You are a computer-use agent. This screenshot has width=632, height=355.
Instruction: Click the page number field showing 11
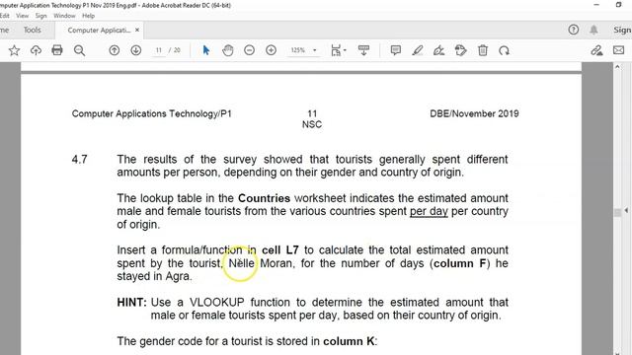click(159, 50)
